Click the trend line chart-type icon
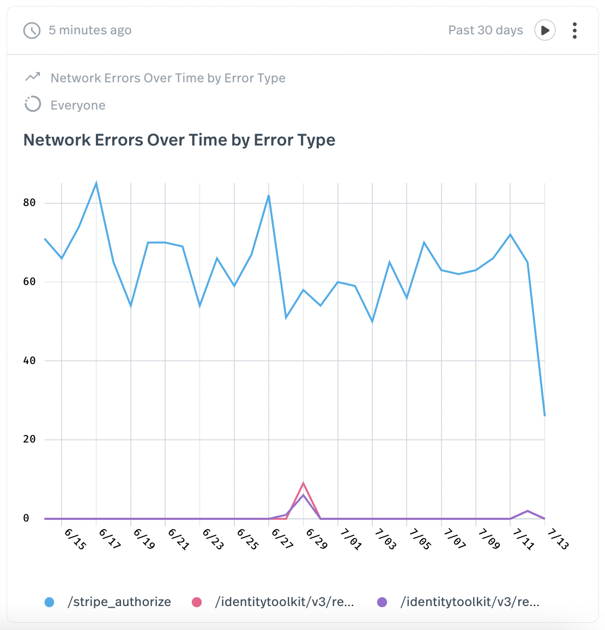 coord(33,77)
